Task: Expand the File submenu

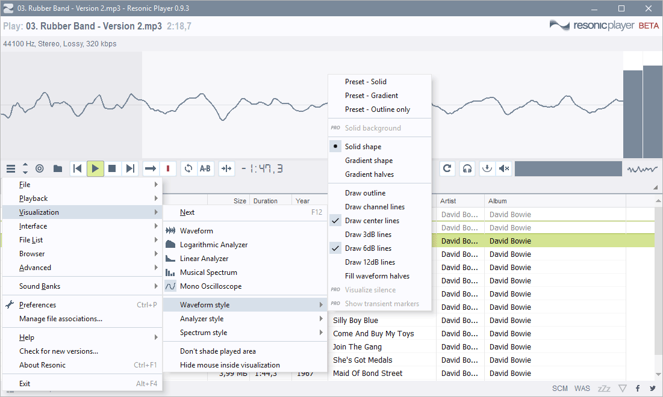Action: (x=82, y=185)
